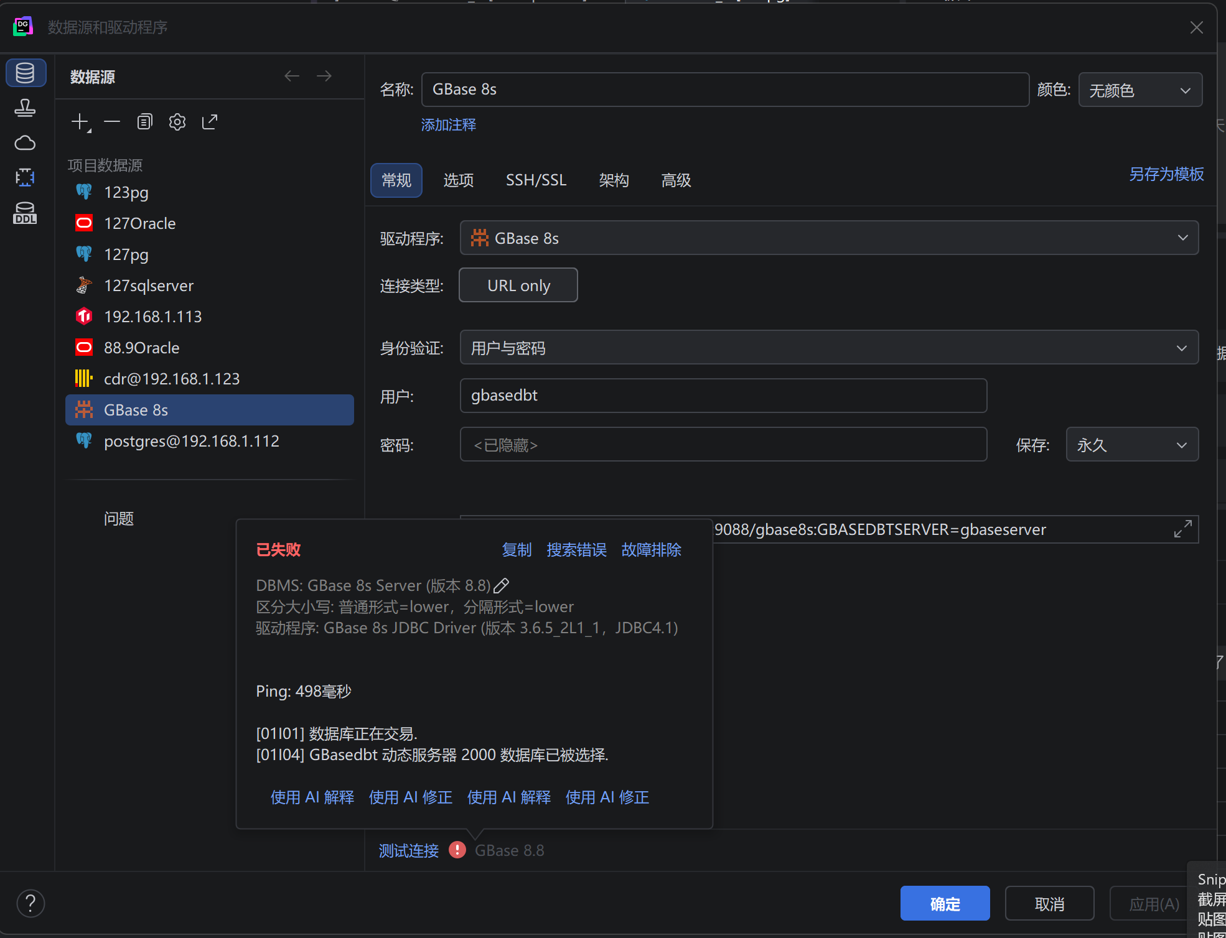Image resolution: width=1226 pixels, height=938 pixels.
Task: Switch to the 选项 tab
Action: tap(459, 180)
